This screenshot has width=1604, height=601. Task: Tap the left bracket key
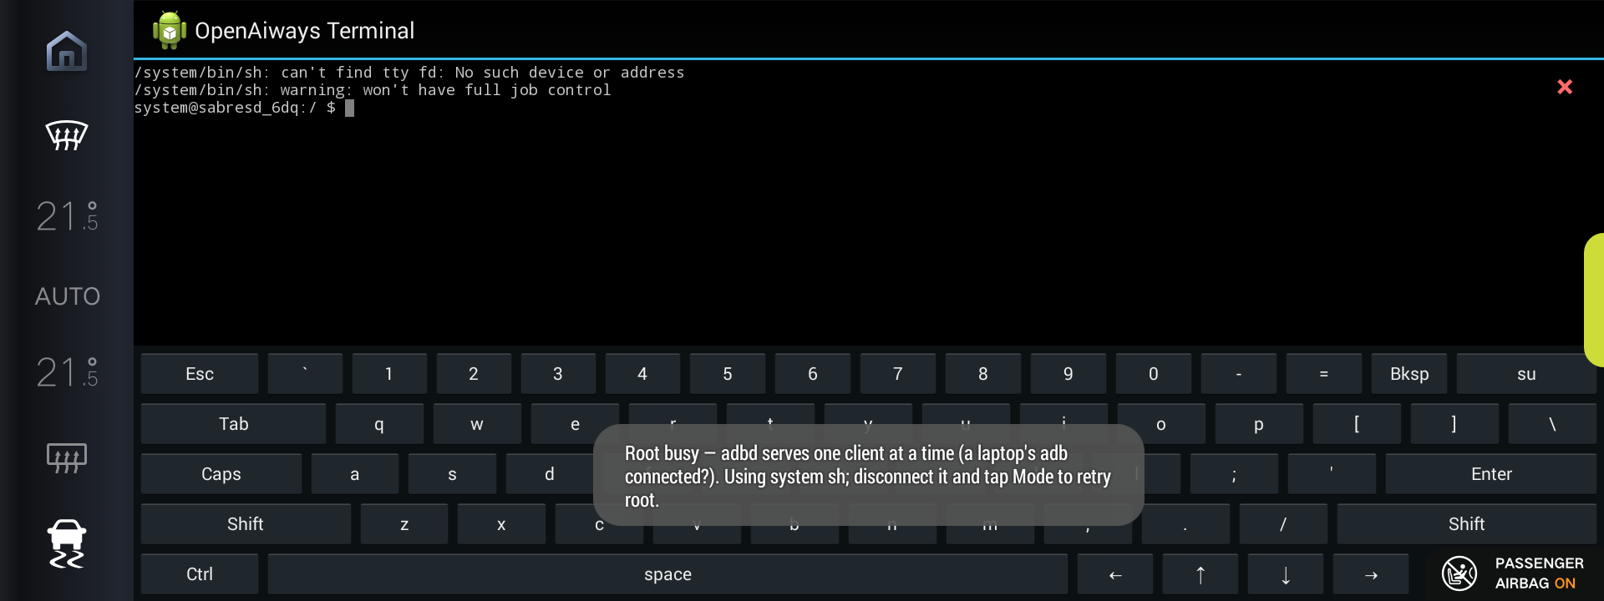1357,424
